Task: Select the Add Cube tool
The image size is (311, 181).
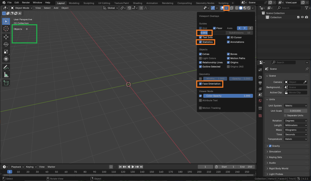Action: click(6, 83)
